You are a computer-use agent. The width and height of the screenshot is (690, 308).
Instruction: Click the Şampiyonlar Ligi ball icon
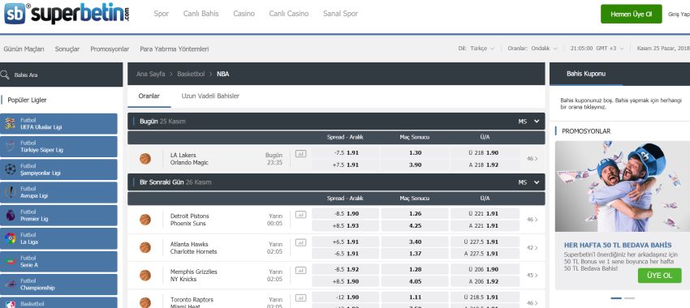(10, 169)
